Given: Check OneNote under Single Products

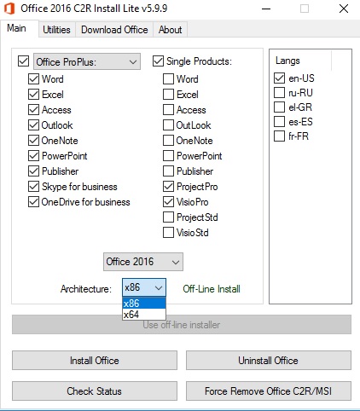Looking at the screenshot, I should tap(168, 141).
